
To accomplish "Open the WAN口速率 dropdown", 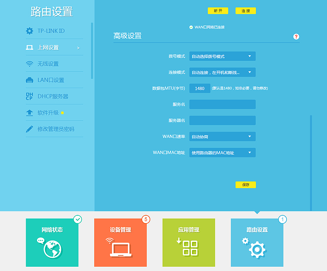I will coord(222,136).
